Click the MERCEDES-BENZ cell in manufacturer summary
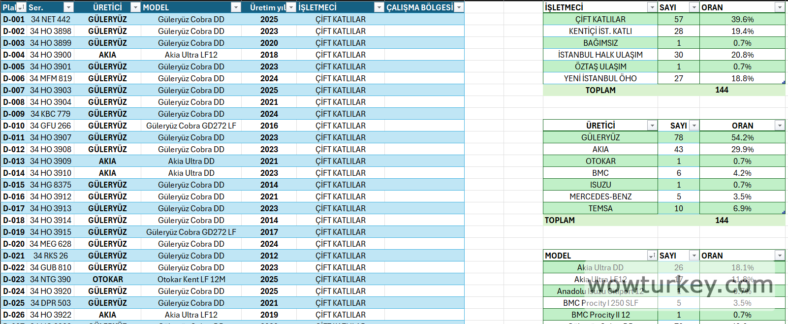Viewport: 788px width, 324px height. click(600, 196)
